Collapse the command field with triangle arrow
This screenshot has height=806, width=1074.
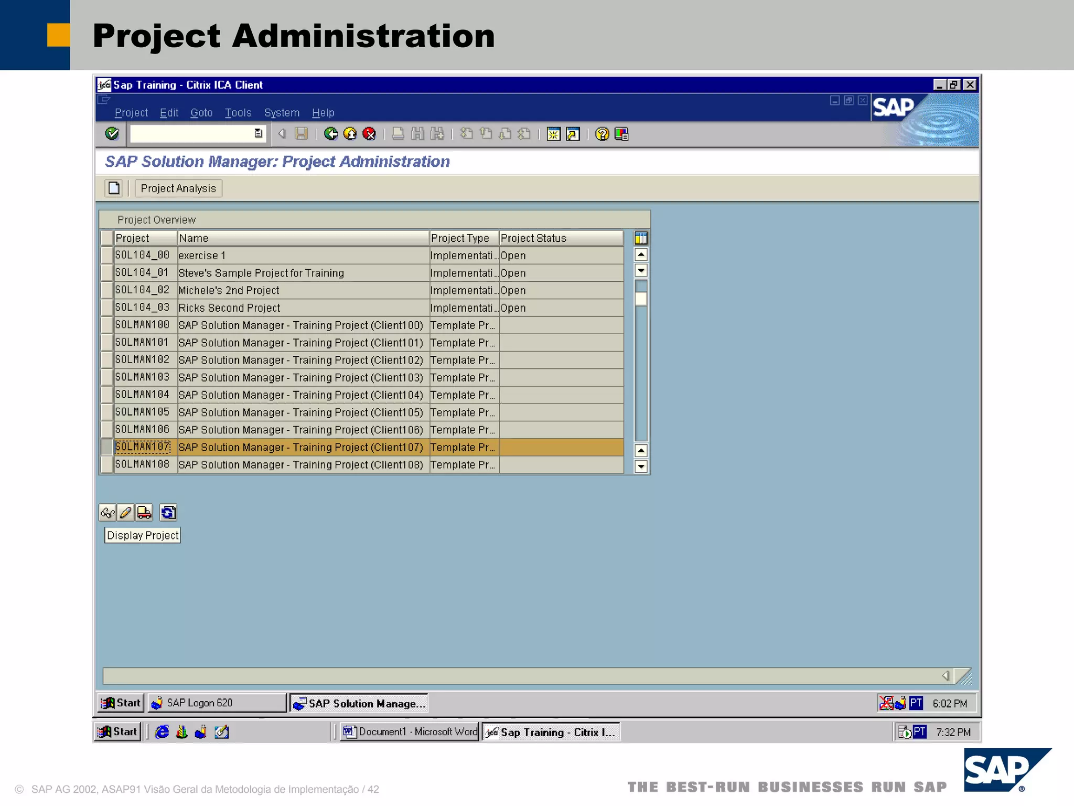282,134
